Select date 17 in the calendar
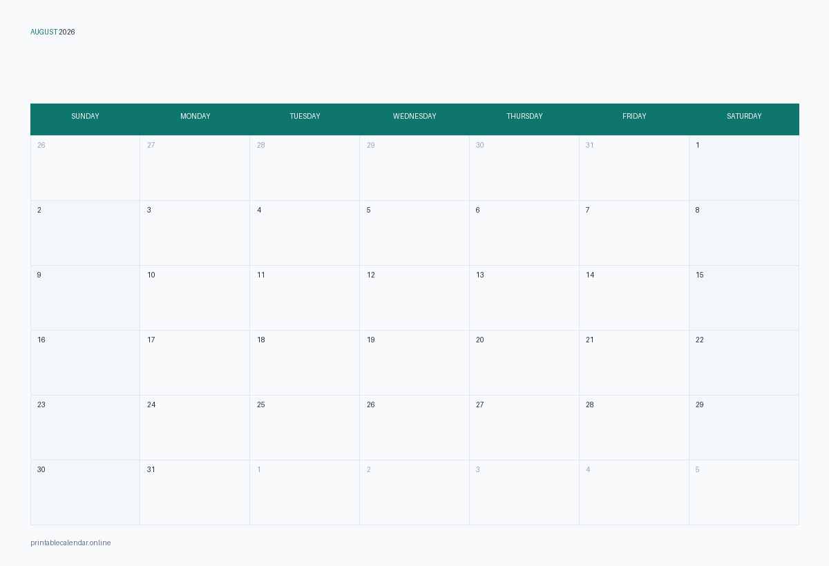 (195, 362)
